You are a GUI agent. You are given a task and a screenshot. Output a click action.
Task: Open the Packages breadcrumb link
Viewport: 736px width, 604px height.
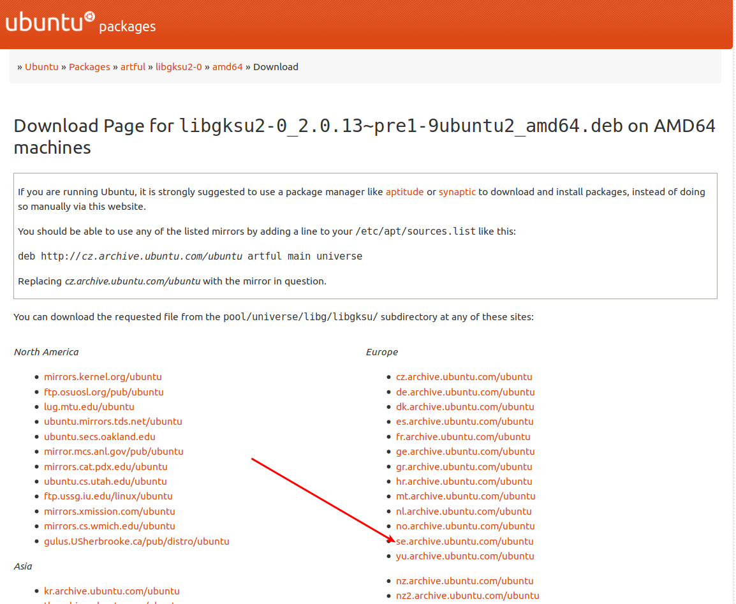pyautogui.click(x=89, y=66)
